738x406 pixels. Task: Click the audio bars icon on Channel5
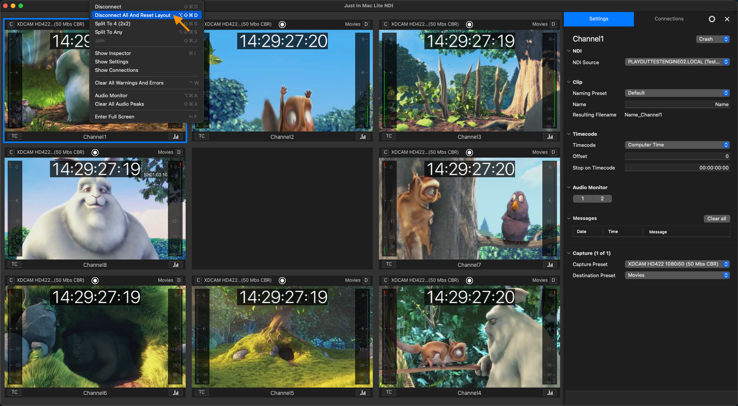pyautogui.click(x=363, y=393)
